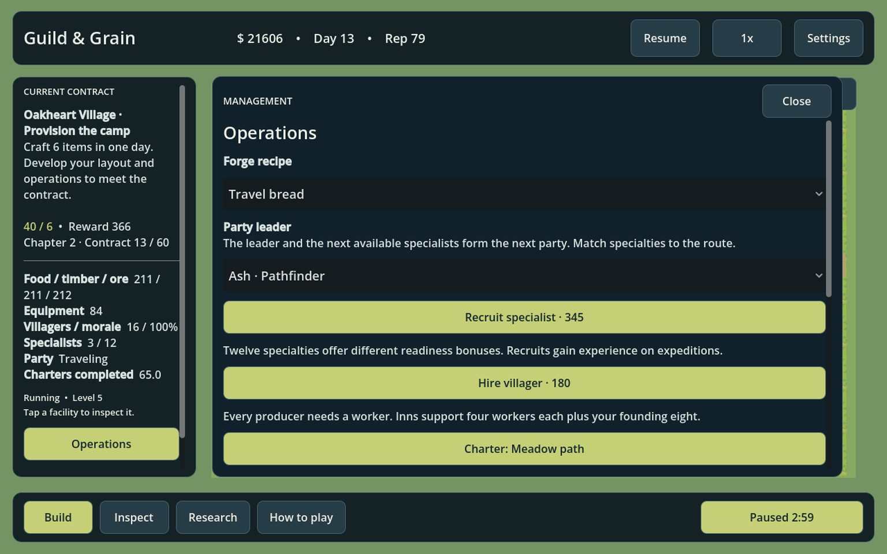Click the Oakheart Village contract title
Image resolution: width=887 pixels, height=554 pixels.
77,123
